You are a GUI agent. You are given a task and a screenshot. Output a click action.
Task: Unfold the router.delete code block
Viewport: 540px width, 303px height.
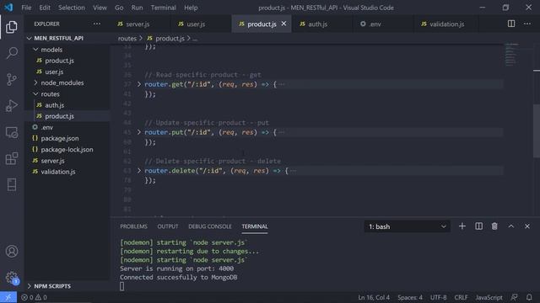(x=139, y=170)
